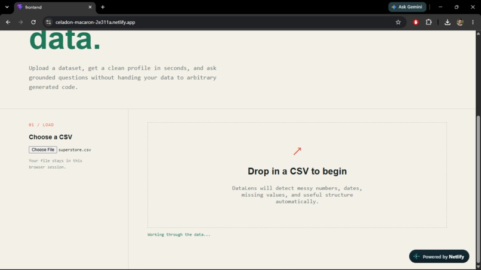Switch to the frontend tab
Image resolution: width=481 pixels, height=270 pixels.
(x=55, y=7)
